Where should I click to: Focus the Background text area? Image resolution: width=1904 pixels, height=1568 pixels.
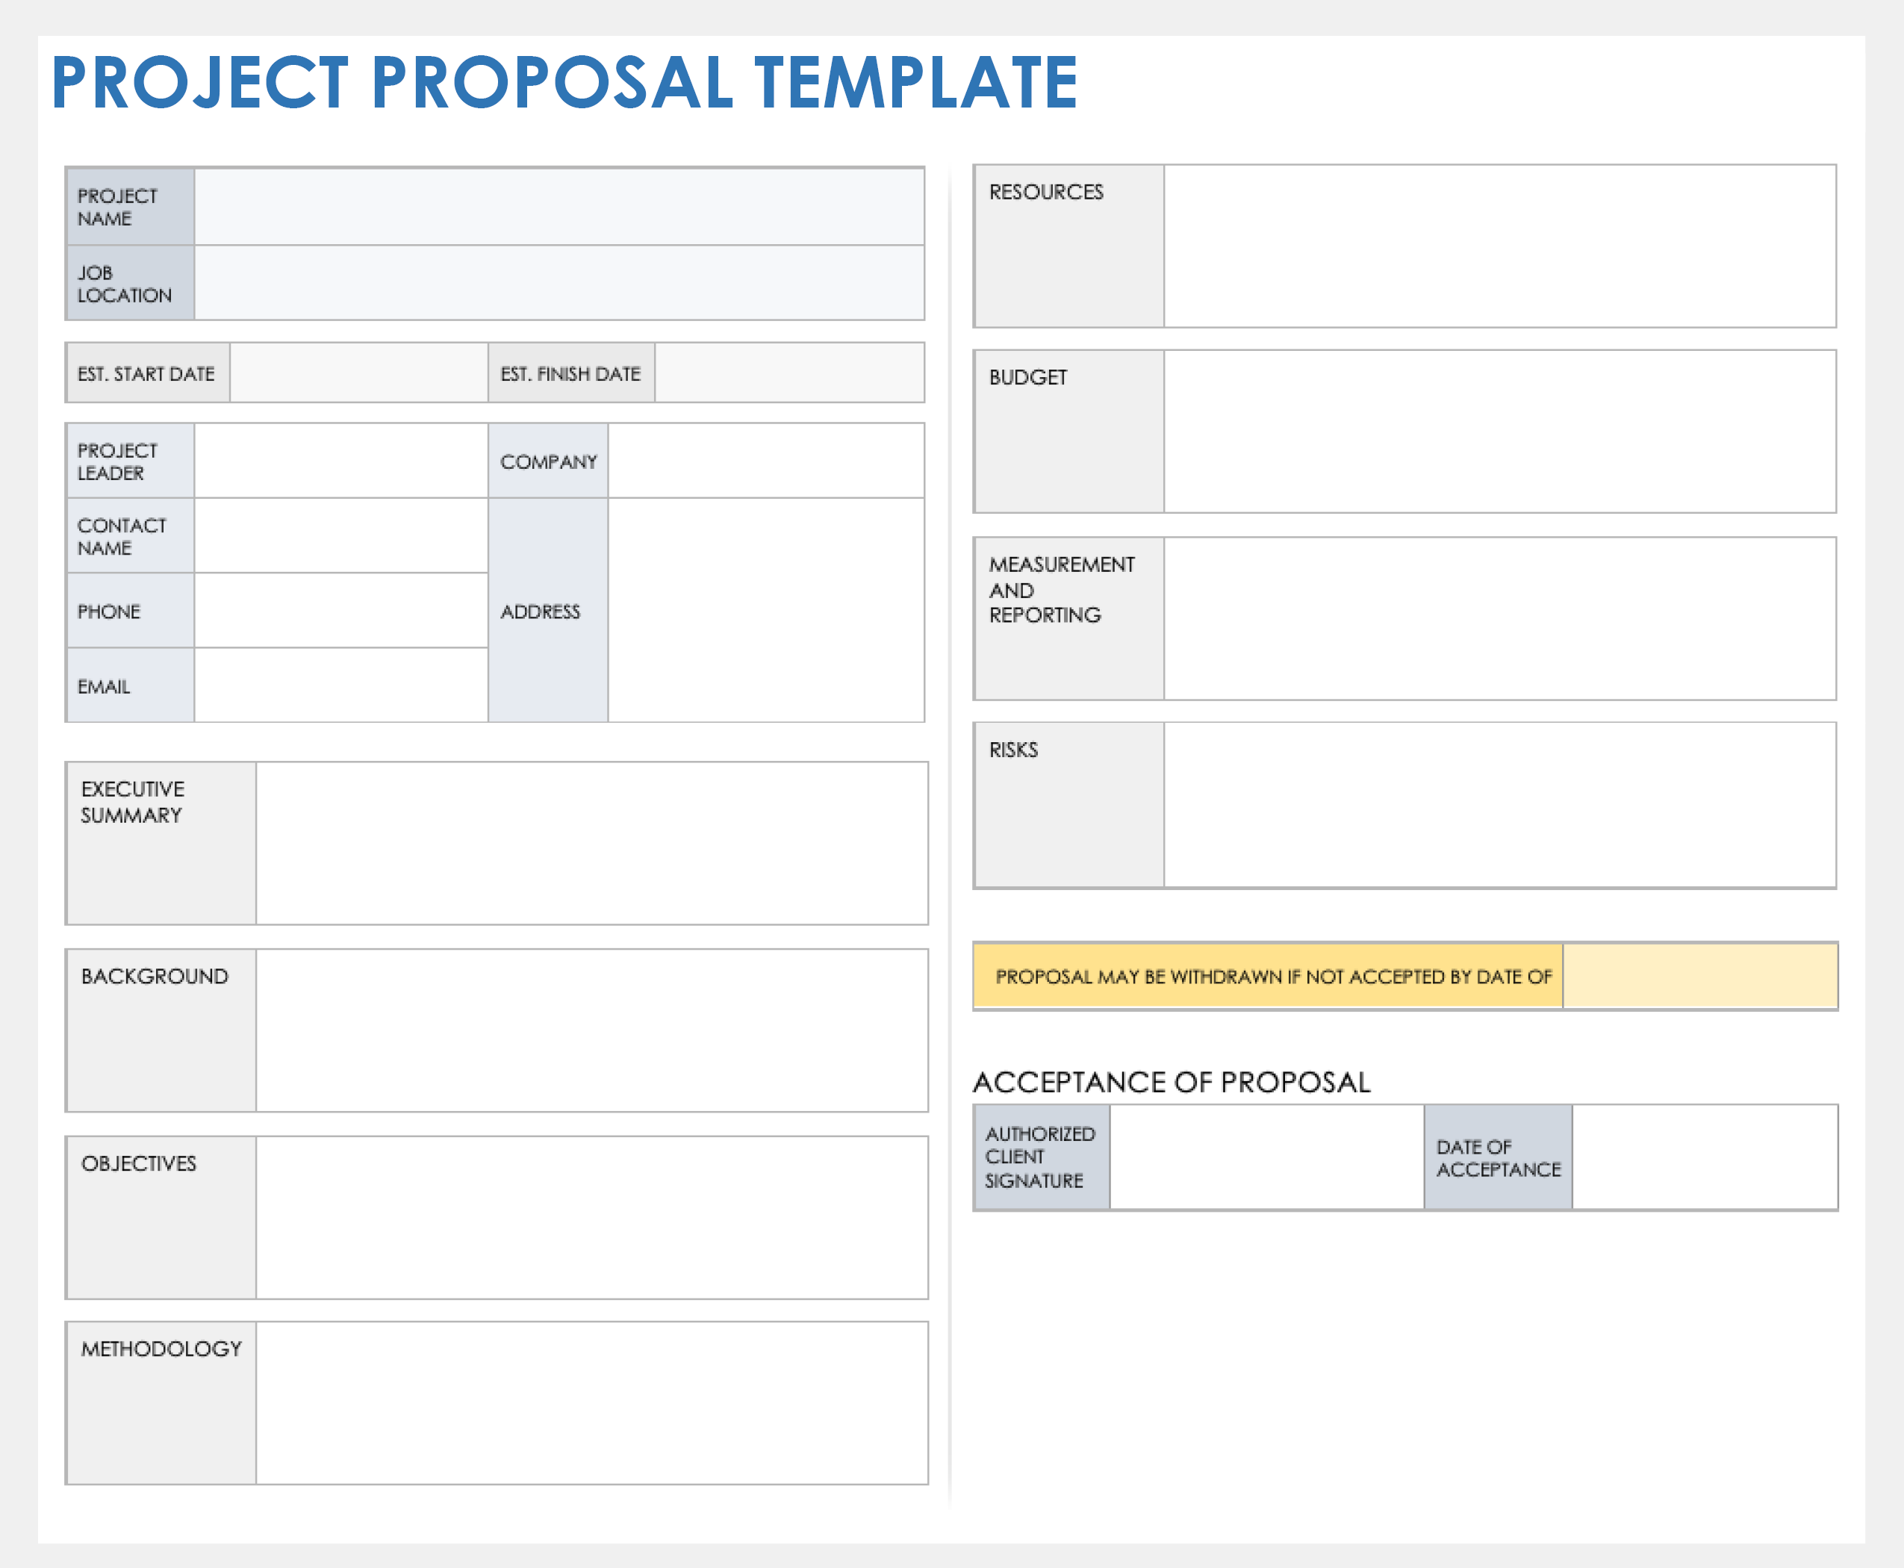(x=591, y=1030)
